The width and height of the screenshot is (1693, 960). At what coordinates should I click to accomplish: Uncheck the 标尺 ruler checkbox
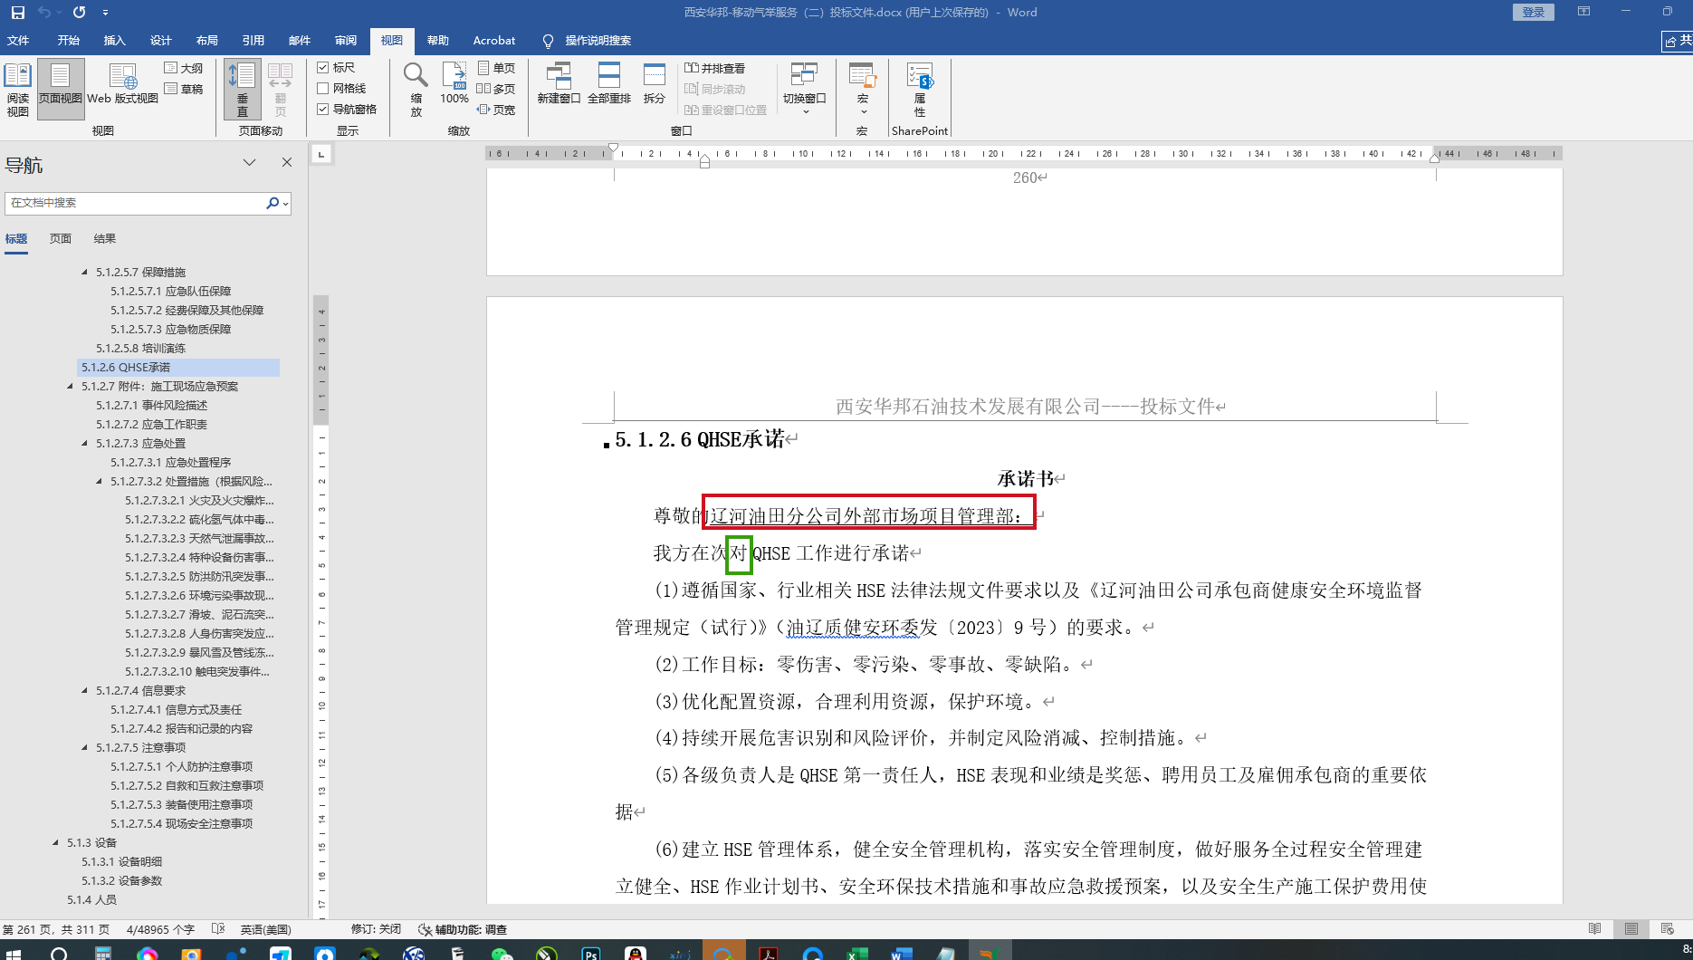coord(323,68)
